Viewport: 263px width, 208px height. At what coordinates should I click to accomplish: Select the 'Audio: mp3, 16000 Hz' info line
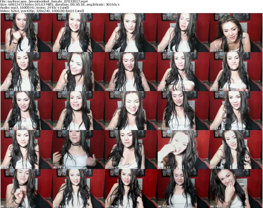coord(34,8)
